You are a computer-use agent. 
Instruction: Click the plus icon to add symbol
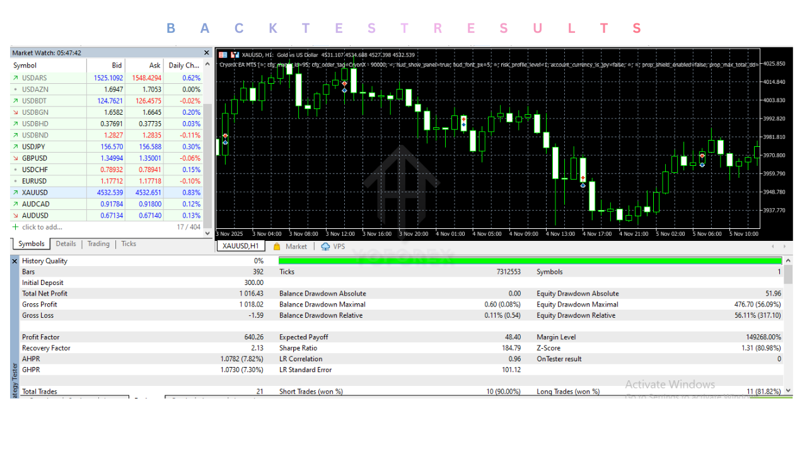[x=16, y=227]
